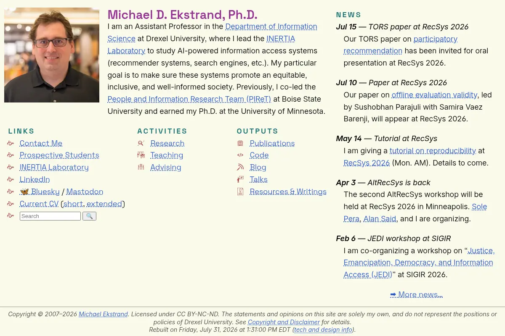Go to the Research page
This screenshot has width=505, height=336.
(x=167, y=143)
